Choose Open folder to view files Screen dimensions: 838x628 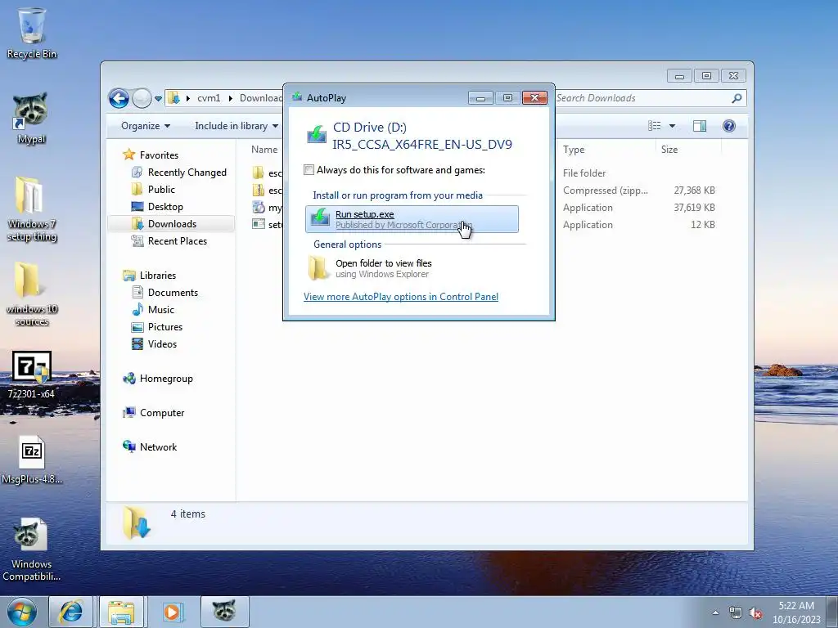pos(412,268)
